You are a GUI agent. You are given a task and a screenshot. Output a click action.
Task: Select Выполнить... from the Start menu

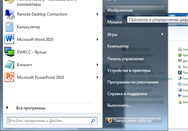point(135,105)
